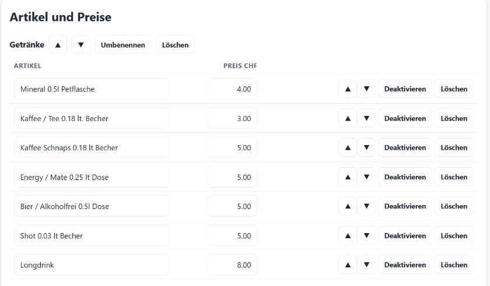Deactivate Shot 0.03 lt Becher
The width and height of the screenshot is (490, 286).
[x=405, y=235]
